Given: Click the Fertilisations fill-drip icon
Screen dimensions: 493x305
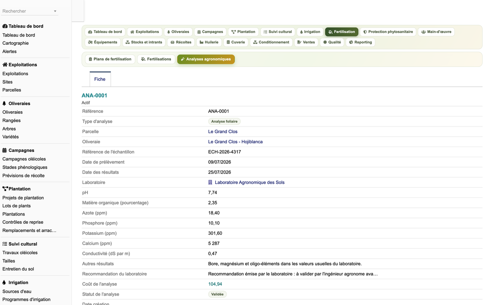Looking at the screenshot, I should tap(143, 59).
